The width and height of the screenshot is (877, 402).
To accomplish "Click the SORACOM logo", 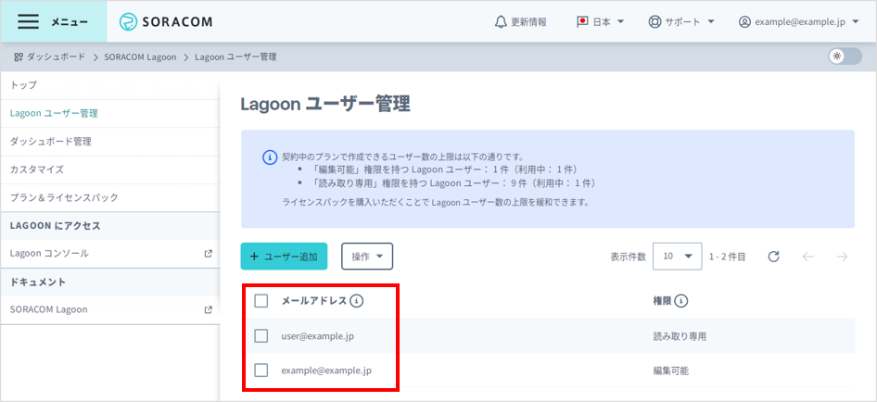I will (x=166, y=22).
